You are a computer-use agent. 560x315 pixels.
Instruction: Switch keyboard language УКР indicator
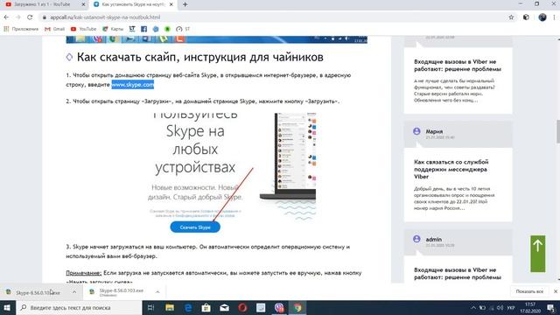(x=511, y=307)
